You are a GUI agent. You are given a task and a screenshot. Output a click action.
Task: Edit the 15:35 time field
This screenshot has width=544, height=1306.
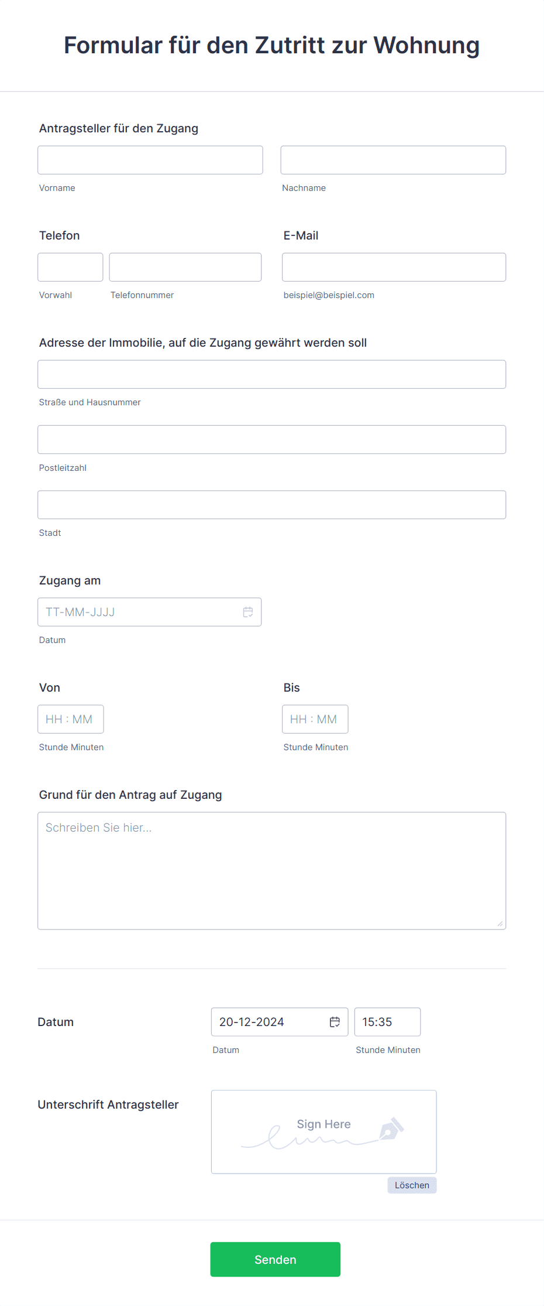(387, 1022)
